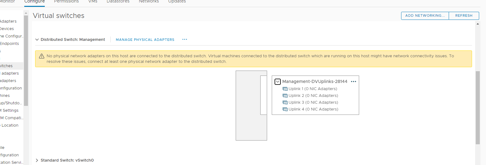486x165 pixels.
Task: Click the Uplink 1 adapter icon
Action: [285, 89]
